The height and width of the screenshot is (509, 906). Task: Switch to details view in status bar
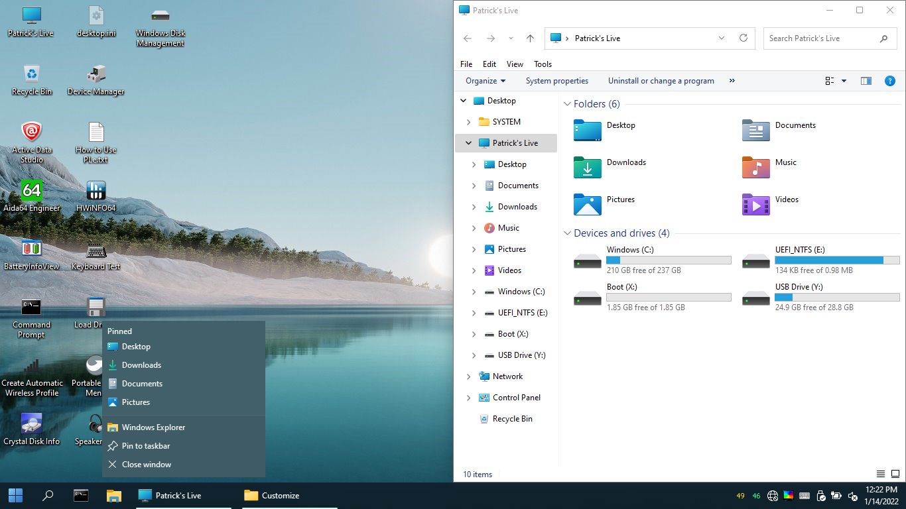click(x=881, y=474)
